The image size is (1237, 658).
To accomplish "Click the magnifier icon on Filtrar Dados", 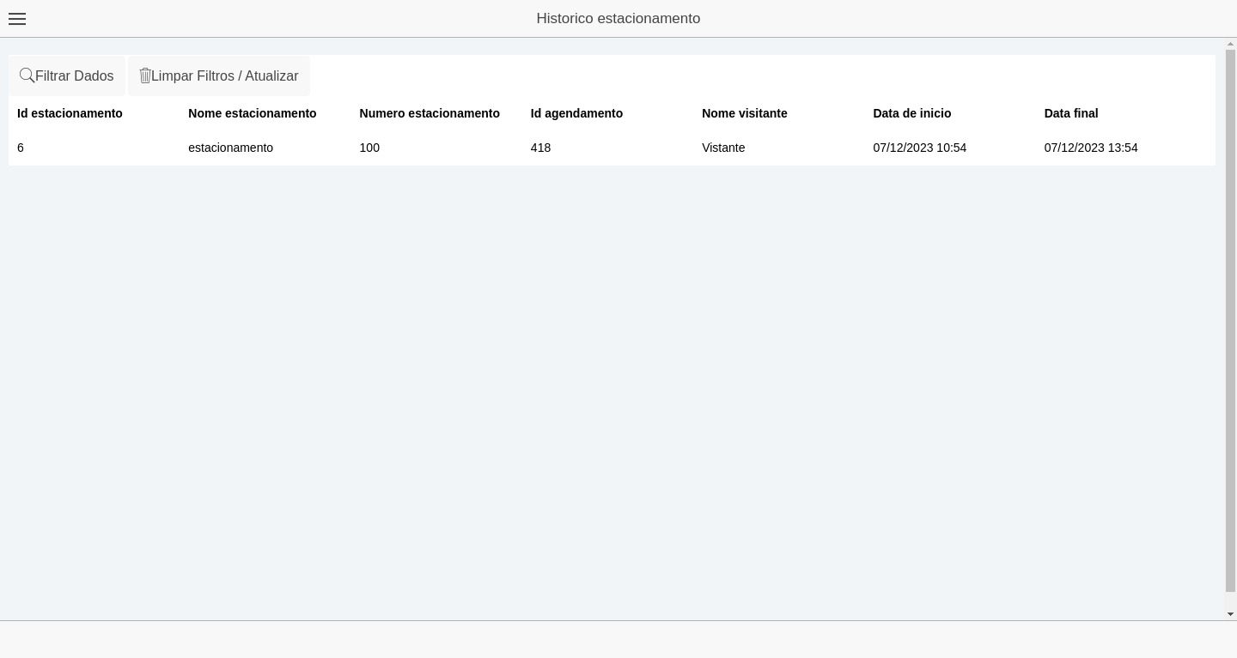I will click(27, 75).
